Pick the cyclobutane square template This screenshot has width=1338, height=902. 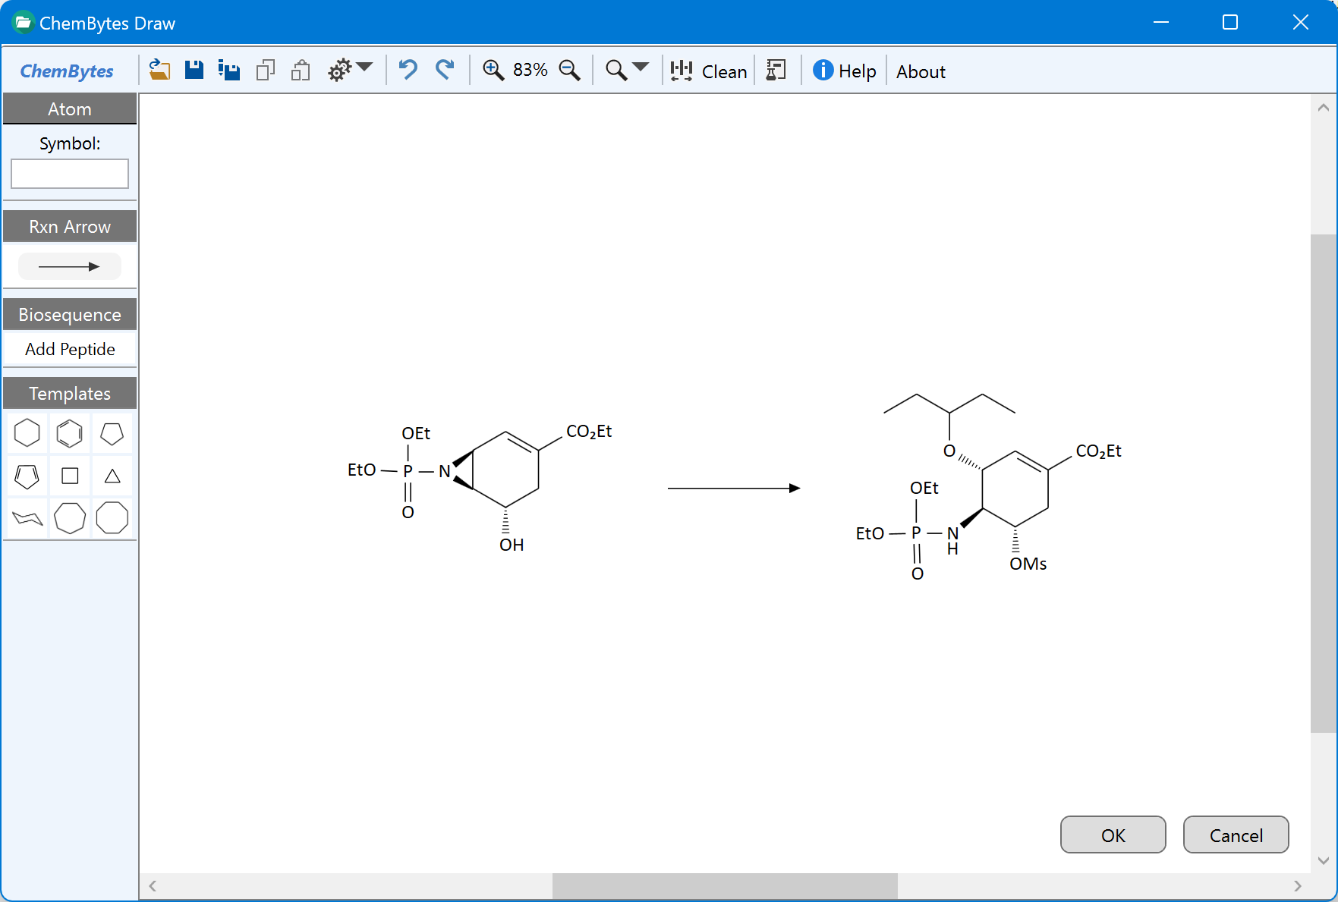pos(70,476)
